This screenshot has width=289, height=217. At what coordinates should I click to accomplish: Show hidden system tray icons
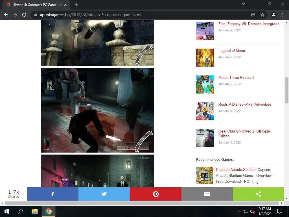239,211
